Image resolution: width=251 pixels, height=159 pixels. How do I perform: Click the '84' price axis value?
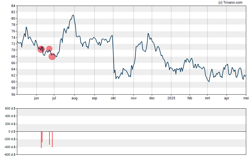point(13,6)
